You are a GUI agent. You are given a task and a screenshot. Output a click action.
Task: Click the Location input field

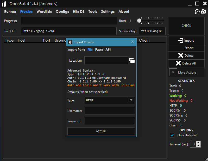(106, 60)
